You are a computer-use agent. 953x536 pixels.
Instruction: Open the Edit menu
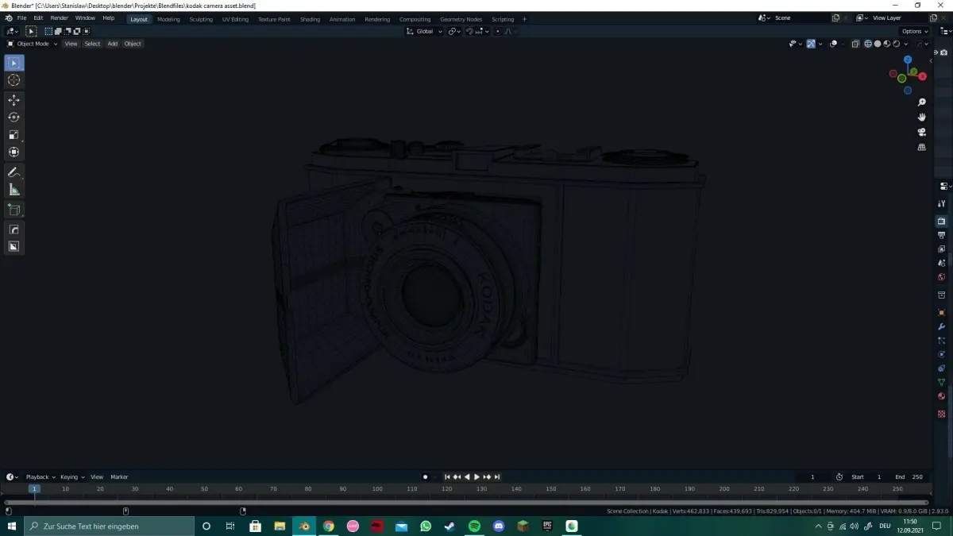(38, 18)
